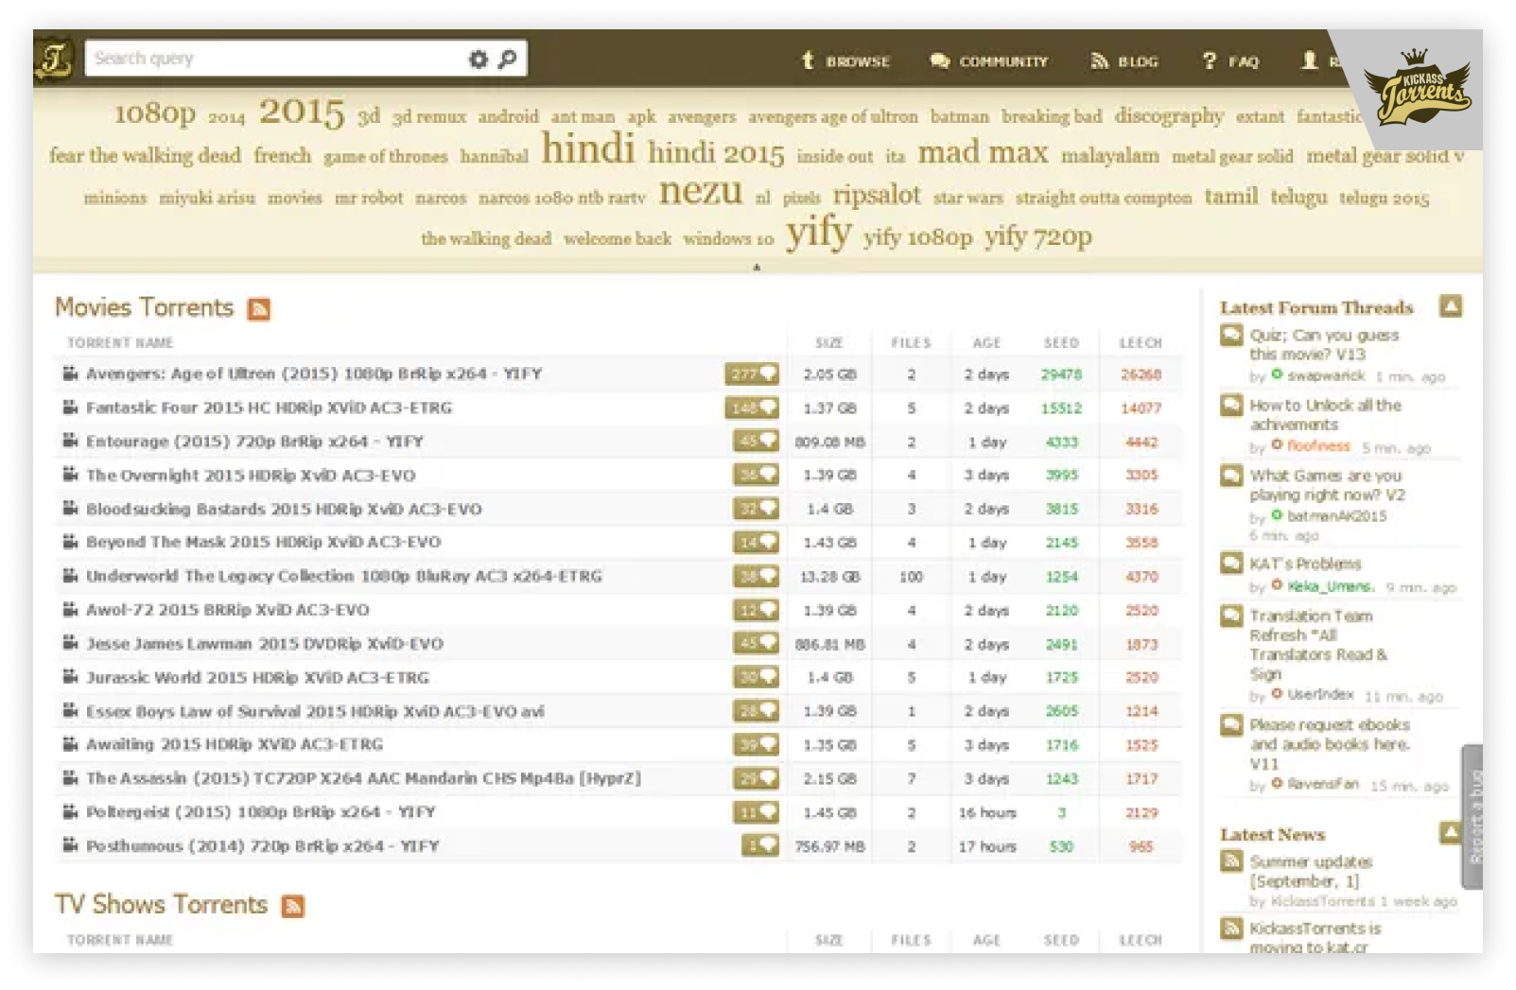Click comment count badge on Entourage torrent
Image resolution: width=1516 pixels, height=990 pixels.
click(756, 442)
